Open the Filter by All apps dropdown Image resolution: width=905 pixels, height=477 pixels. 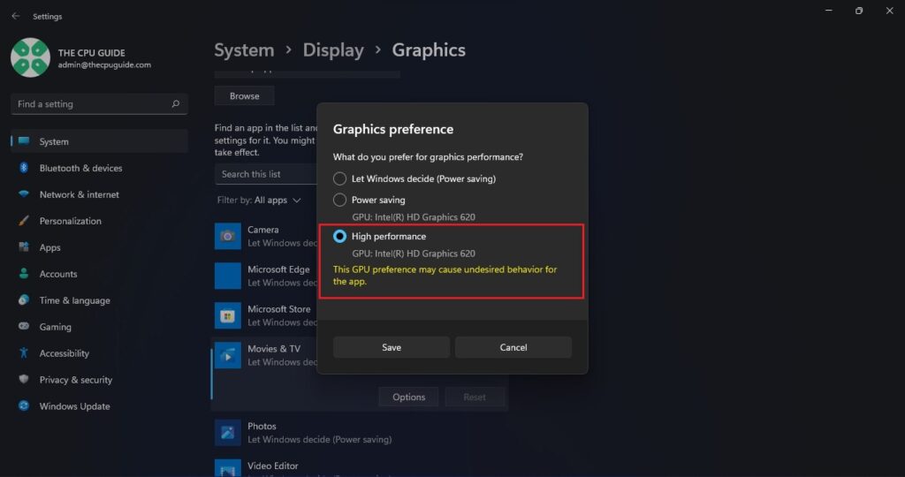(259, 201)
